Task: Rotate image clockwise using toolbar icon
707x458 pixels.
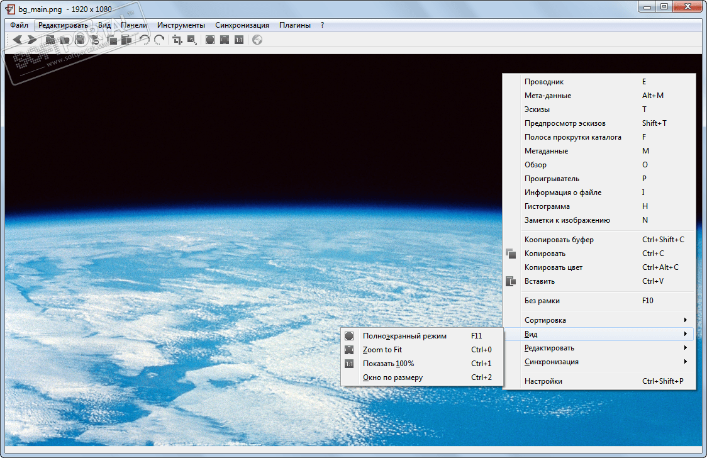Action: tap(159, 40)
